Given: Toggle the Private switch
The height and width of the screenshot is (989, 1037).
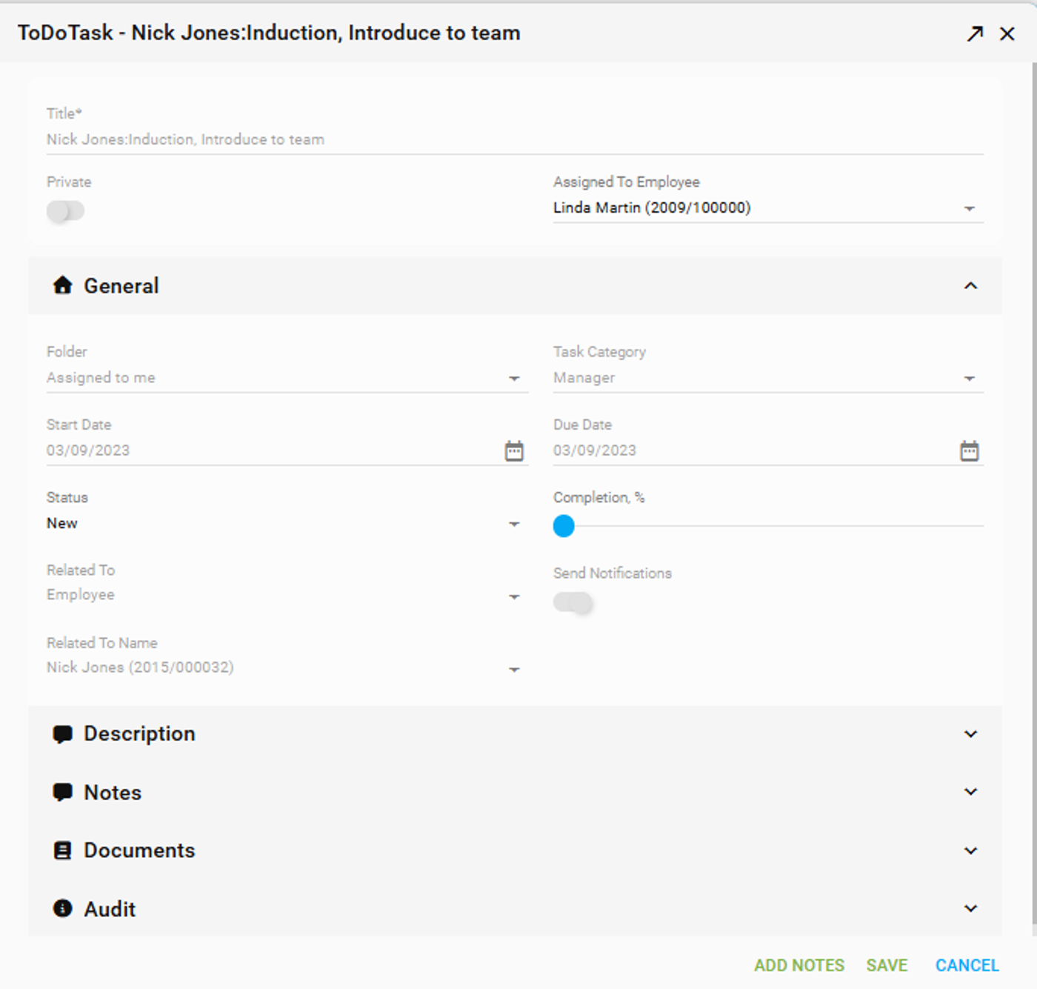Looking at the screenshot, I should tap(65, 211).
